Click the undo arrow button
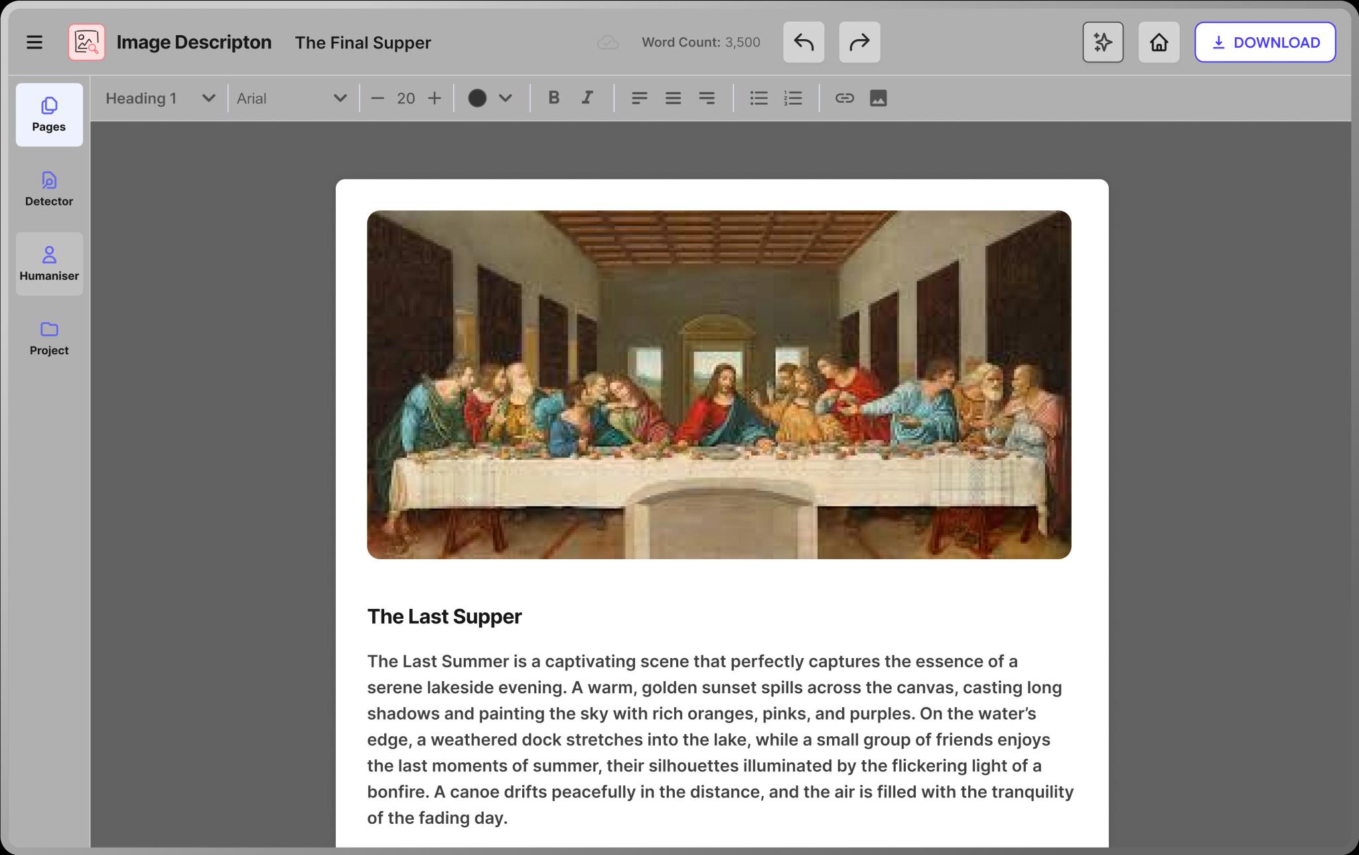This screenshot has width=1359, height=855. 803,42
